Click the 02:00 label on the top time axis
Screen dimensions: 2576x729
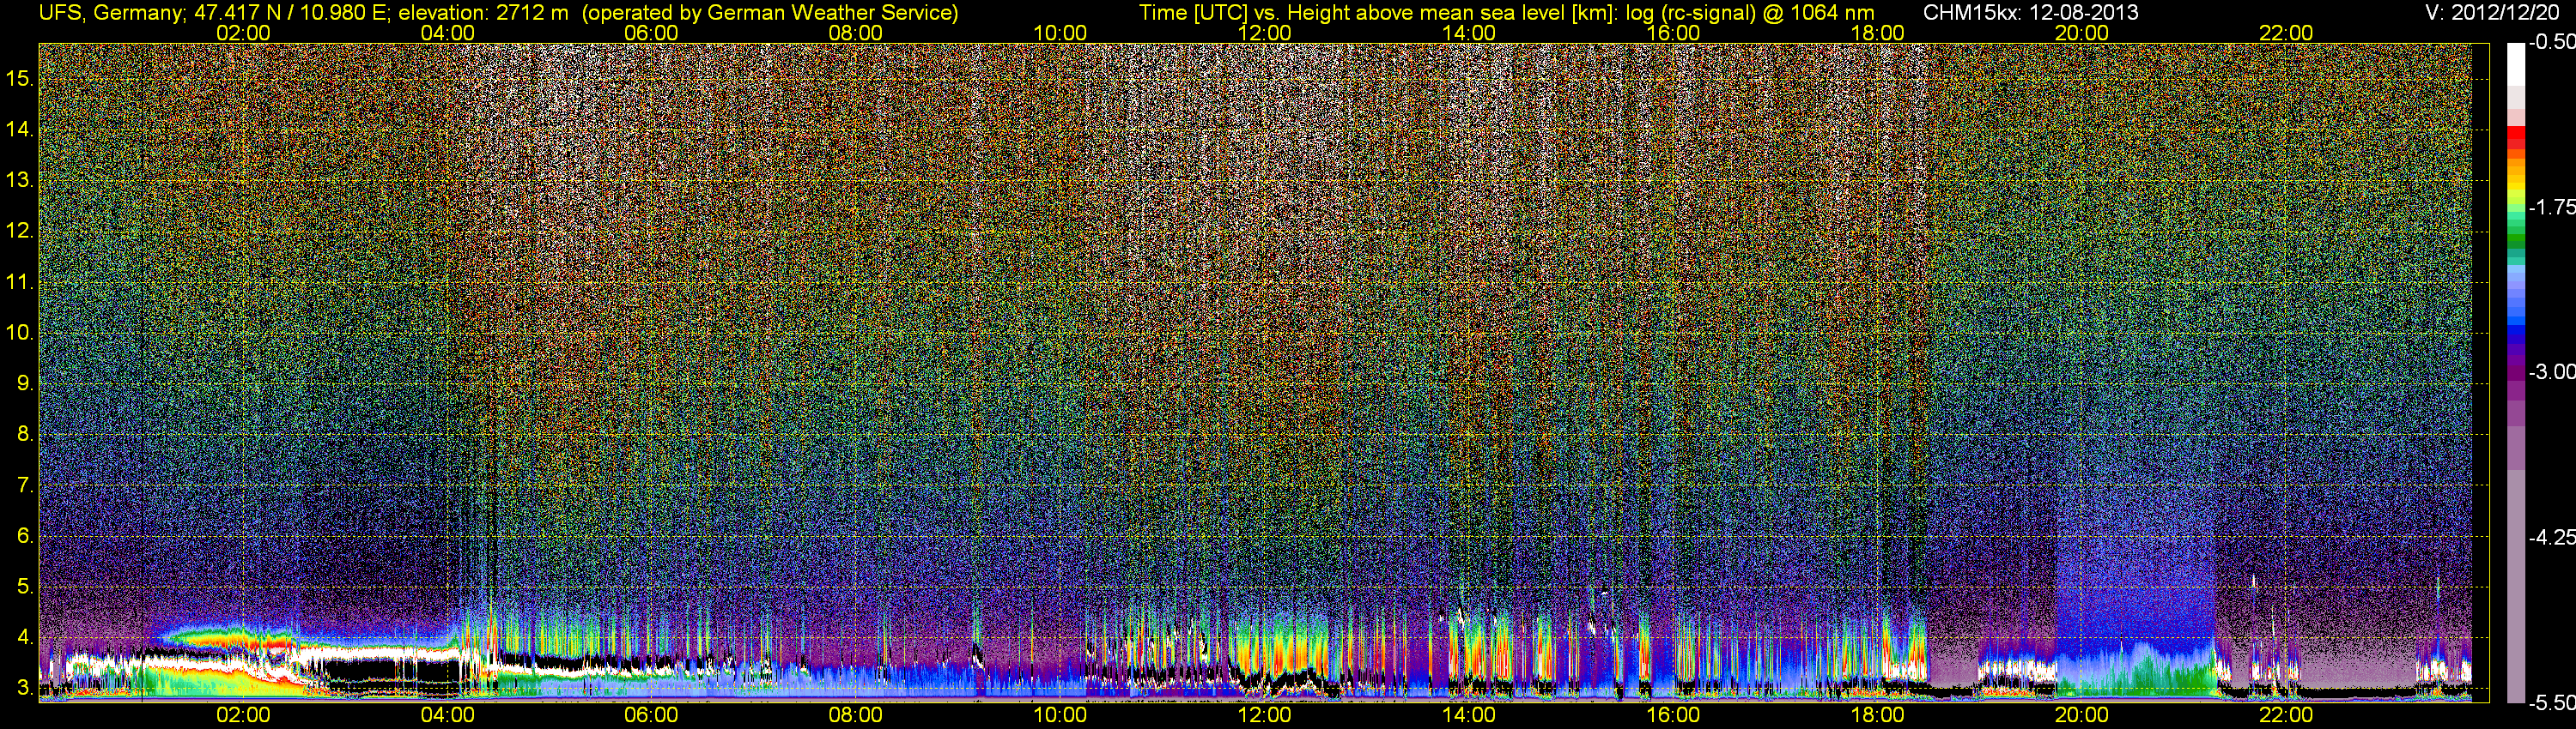(243, 33)
